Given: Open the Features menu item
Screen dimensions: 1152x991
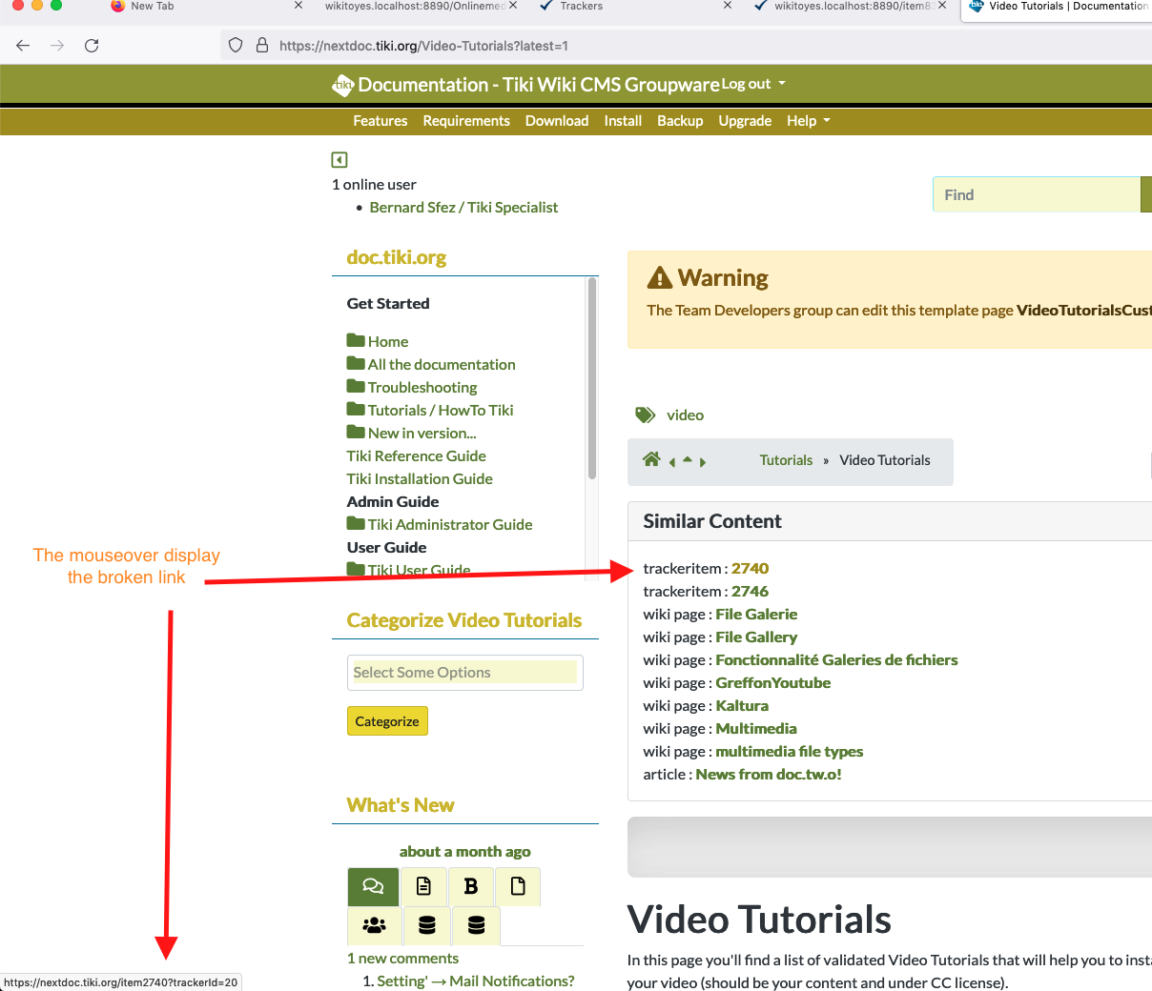Looking at the screenshot, I should pos(381,121).
